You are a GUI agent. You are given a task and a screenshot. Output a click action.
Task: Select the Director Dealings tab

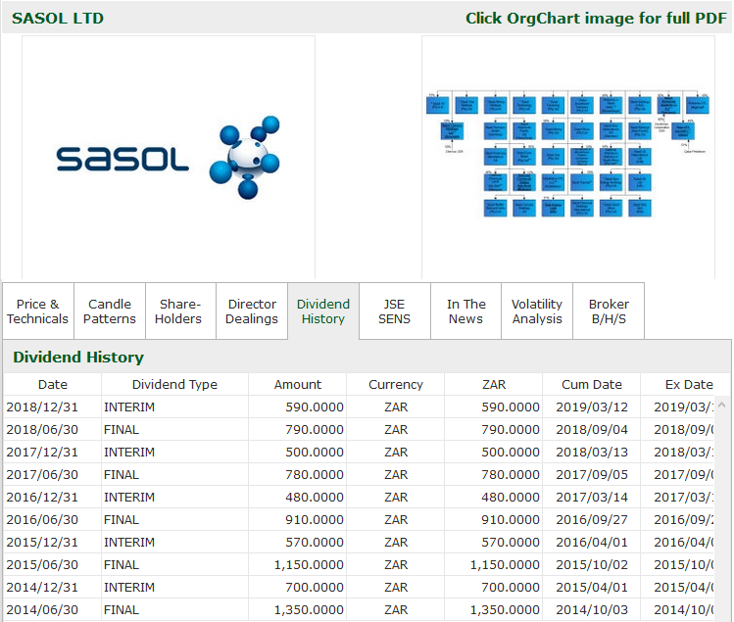click(x=252, y=311)
